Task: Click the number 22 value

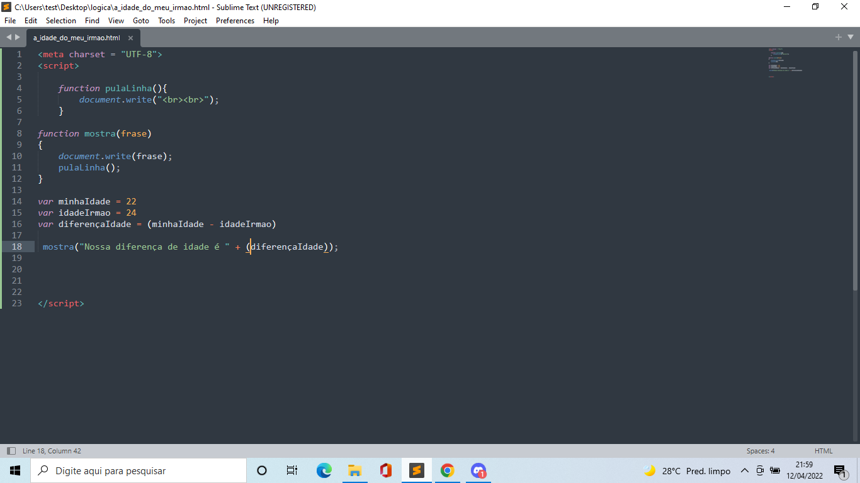Action: point(131,201)
